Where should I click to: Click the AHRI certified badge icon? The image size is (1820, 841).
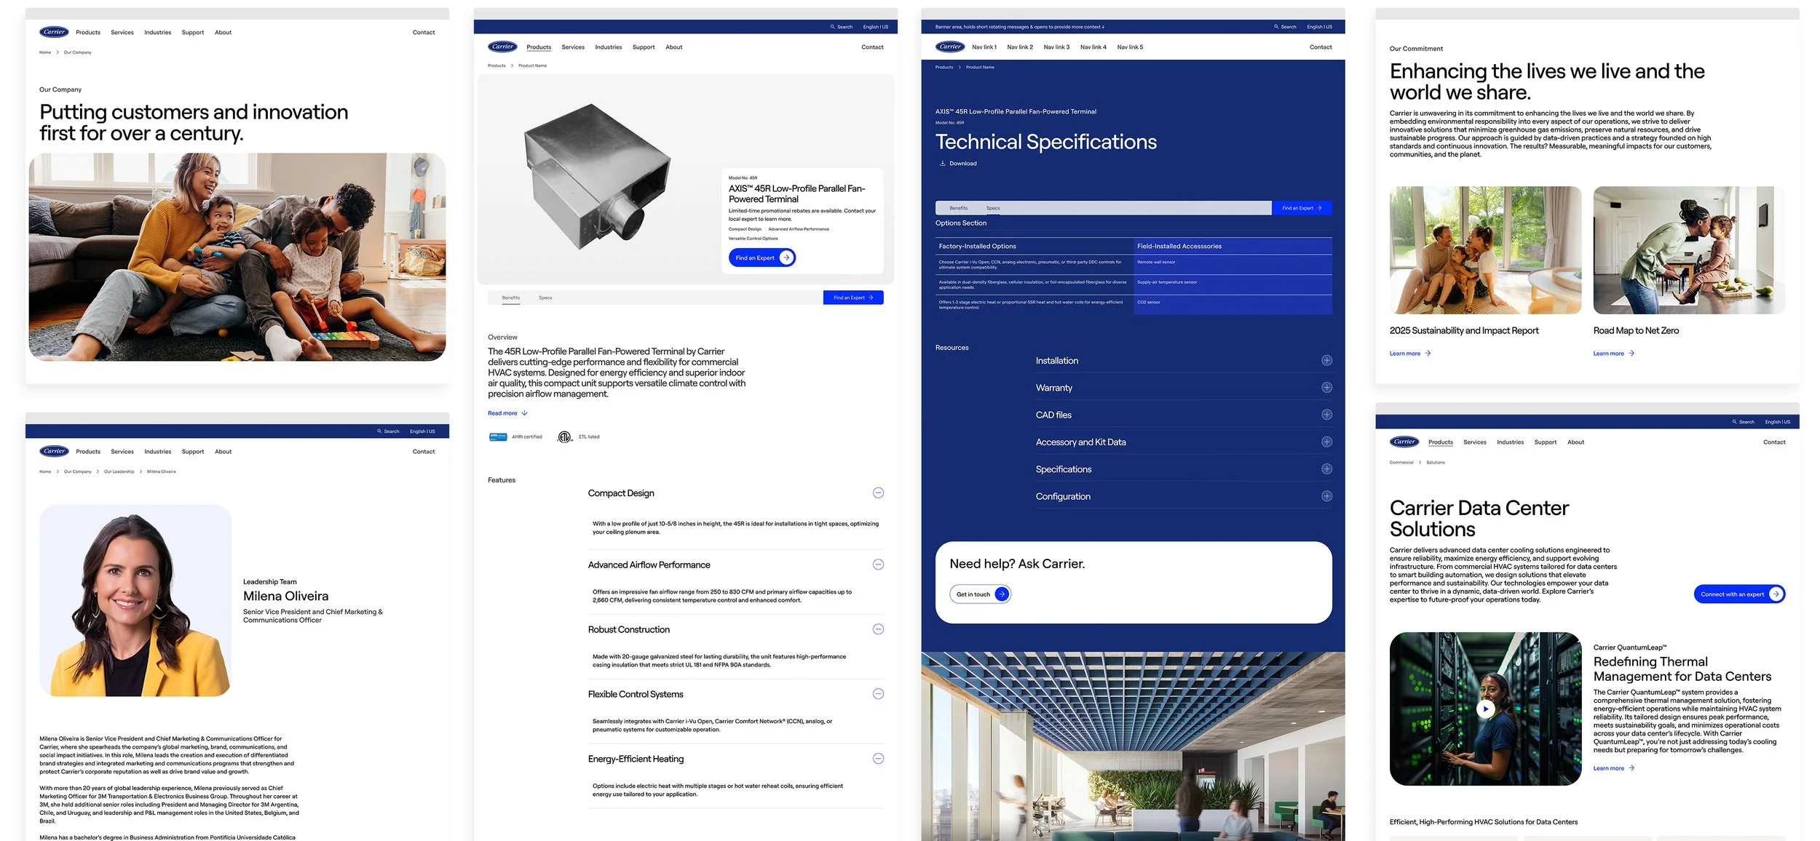498,437
